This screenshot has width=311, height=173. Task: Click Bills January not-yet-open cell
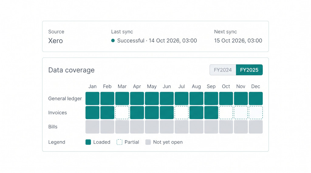(92, 127)
